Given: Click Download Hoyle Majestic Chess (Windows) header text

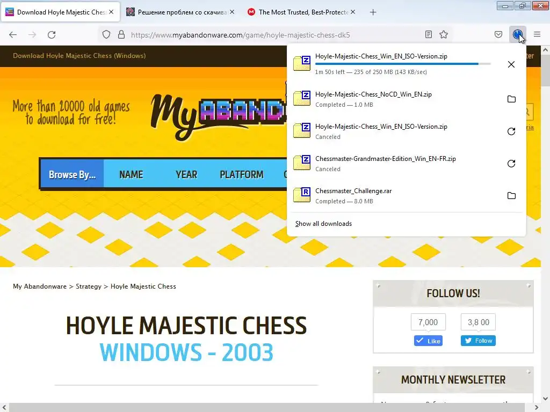Looking at the screenshot, I should click(x=79, y=56).
